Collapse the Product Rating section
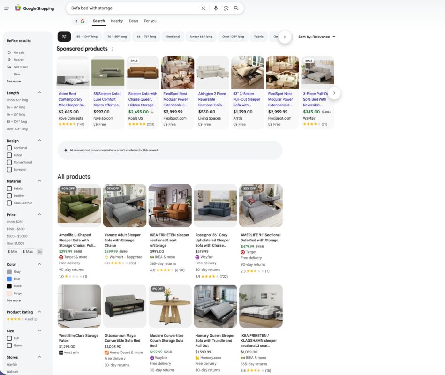Viewport: 445px width, 375px height. 39,312
